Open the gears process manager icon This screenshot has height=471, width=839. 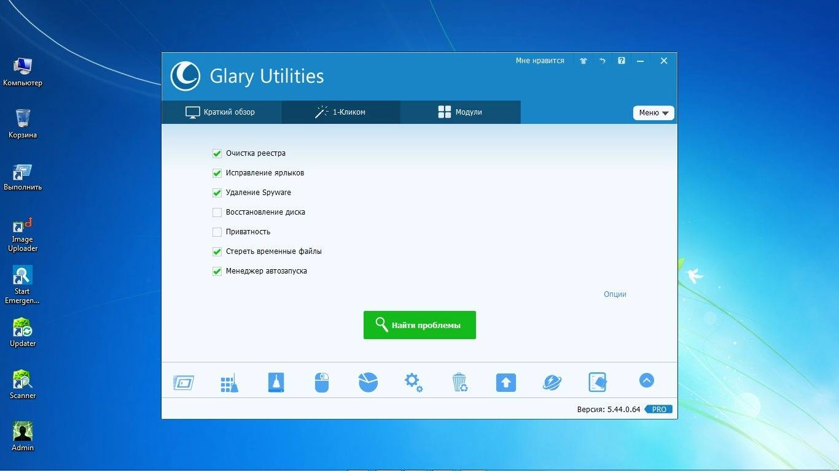413,383
